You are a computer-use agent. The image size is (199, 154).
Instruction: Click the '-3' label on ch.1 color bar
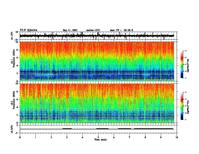pyautogui.click(x=185, y=51)
